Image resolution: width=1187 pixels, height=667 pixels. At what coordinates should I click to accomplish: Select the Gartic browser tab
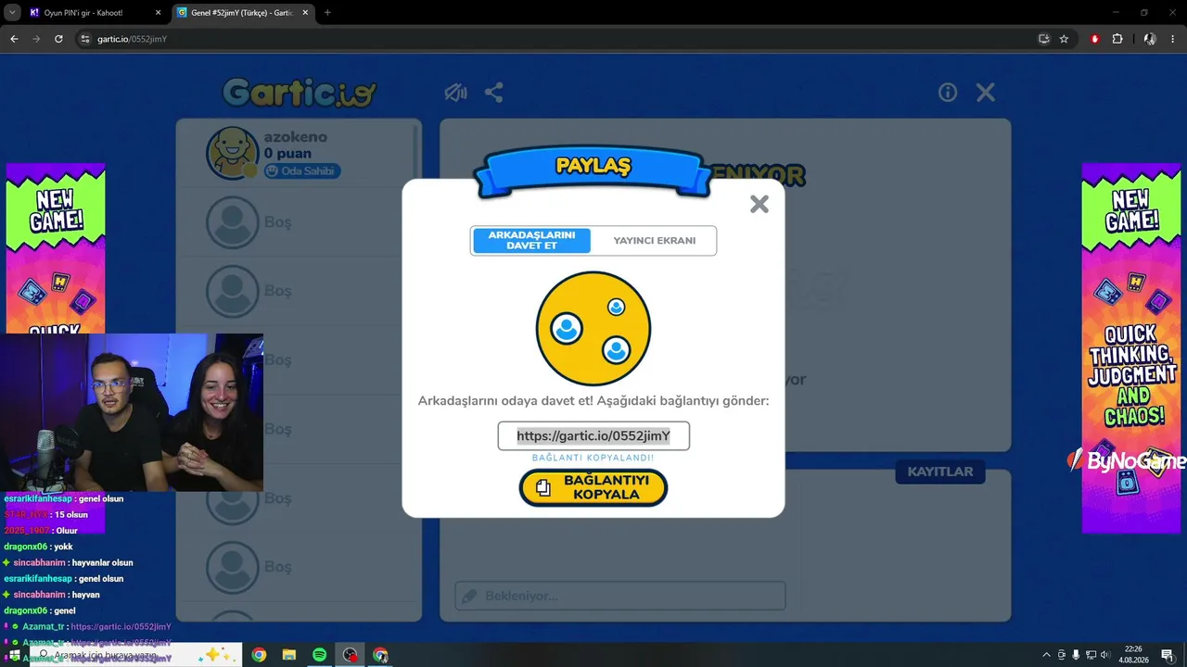tap(243, 13)
